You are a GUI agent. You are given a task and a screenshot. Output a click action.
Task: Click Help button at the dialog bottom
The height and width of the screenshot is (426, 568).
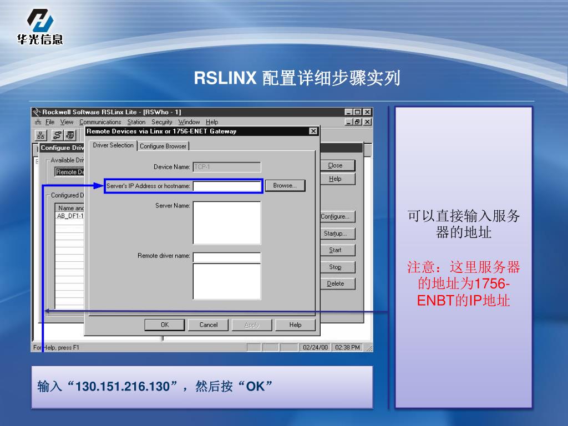point(295,325)
